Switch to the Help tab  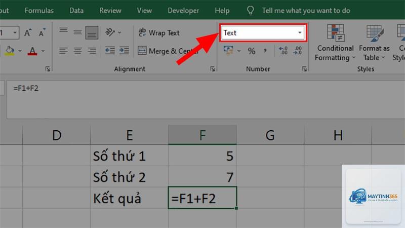point(222,10)
